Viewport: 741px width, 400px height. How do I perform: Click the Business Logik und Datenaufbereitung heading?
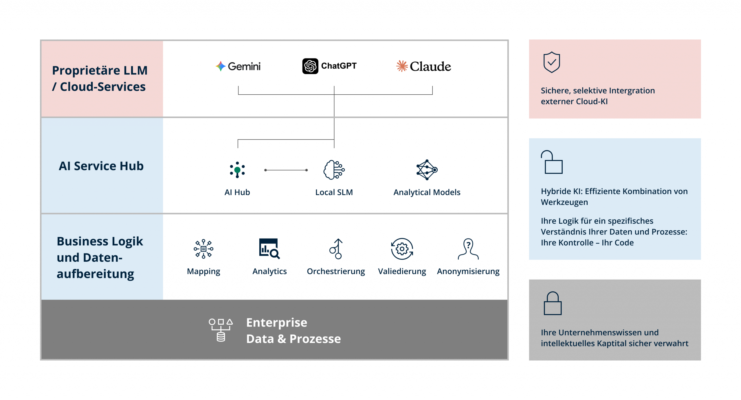click(100, 257)
